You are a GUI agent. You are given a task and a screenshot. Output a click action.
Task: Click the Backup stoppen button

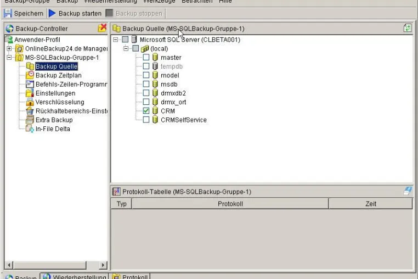pyautogui.click(x=134, y=13)
